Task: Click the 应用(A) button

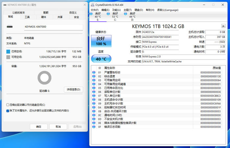Action: [78, 126]
